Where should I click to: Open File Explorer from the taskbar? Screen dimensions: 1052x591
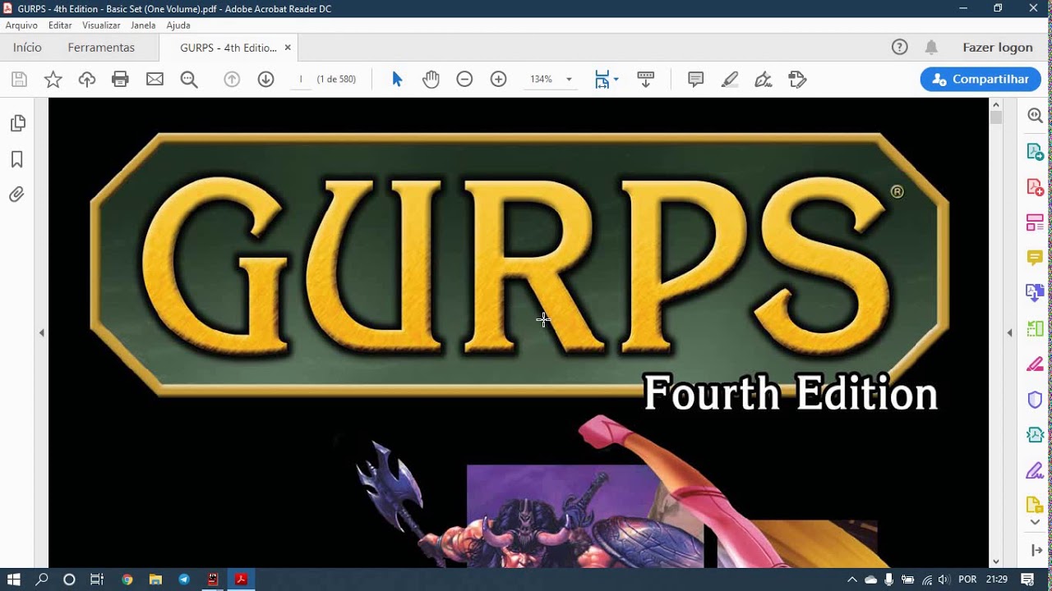tap(155, 580)
